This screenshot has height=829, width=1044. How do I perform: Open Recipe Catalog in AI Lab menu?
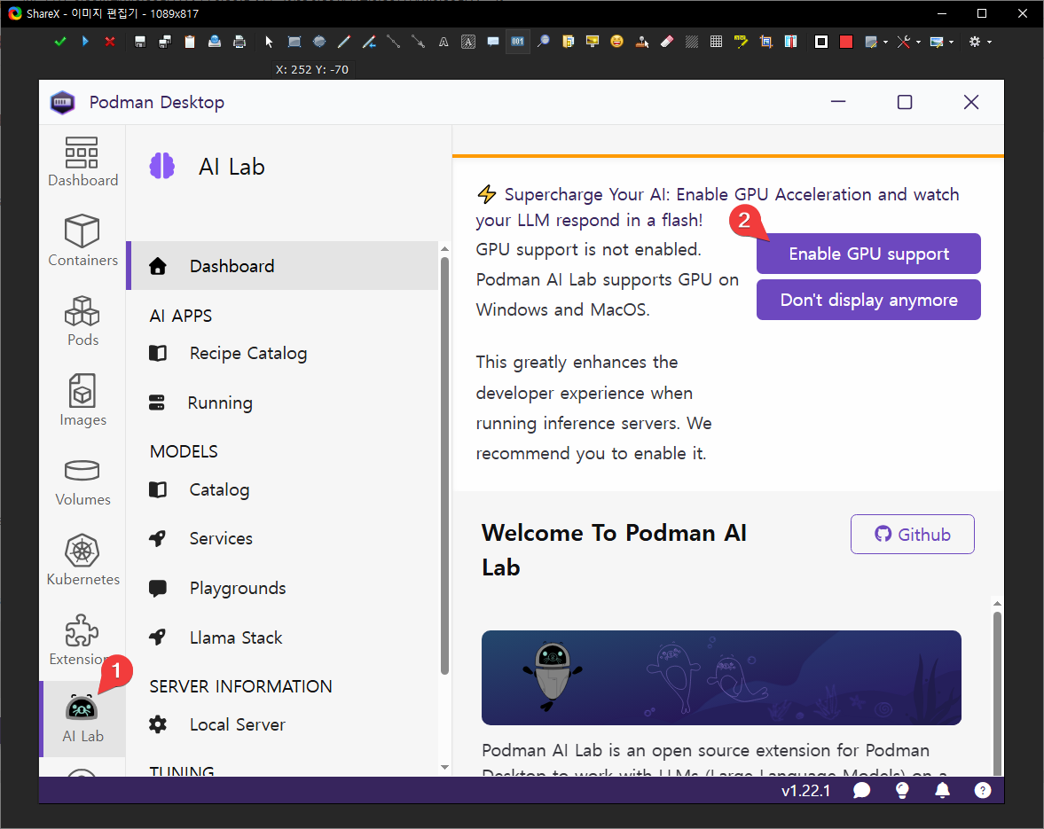click(x=247, y=353)
